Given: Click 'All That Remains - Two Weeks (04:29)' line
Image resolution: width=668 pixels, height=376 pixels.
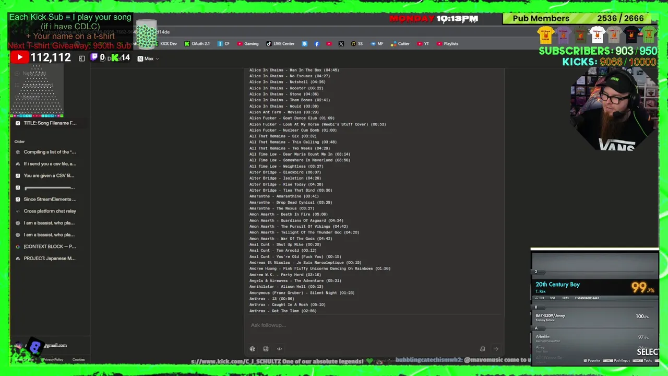Looking at the screenshot, I should pyautogui.click(x=289, y=148).
